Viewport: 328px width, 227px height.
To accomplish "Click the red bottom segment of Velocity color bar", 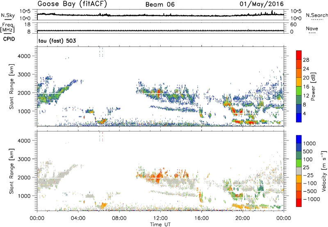I will pyautogui.click(x=299, y=203).
